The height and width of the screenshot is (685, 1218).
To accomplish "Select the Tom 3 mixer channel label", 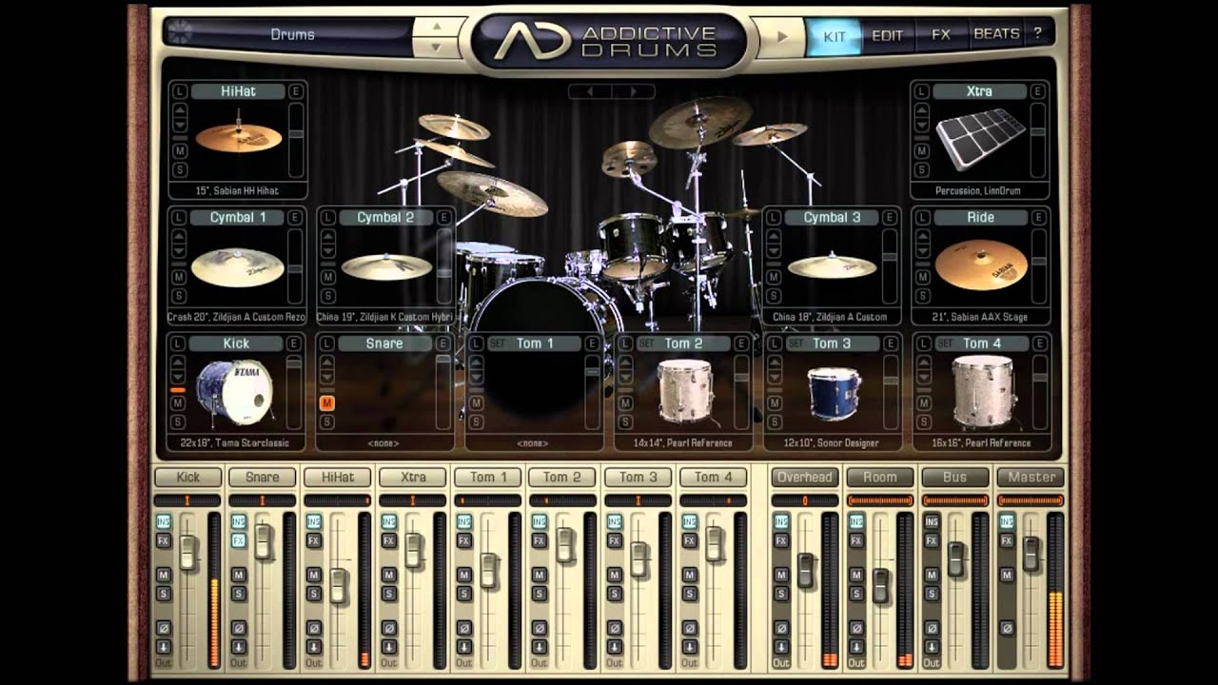I will click(638, 478).
